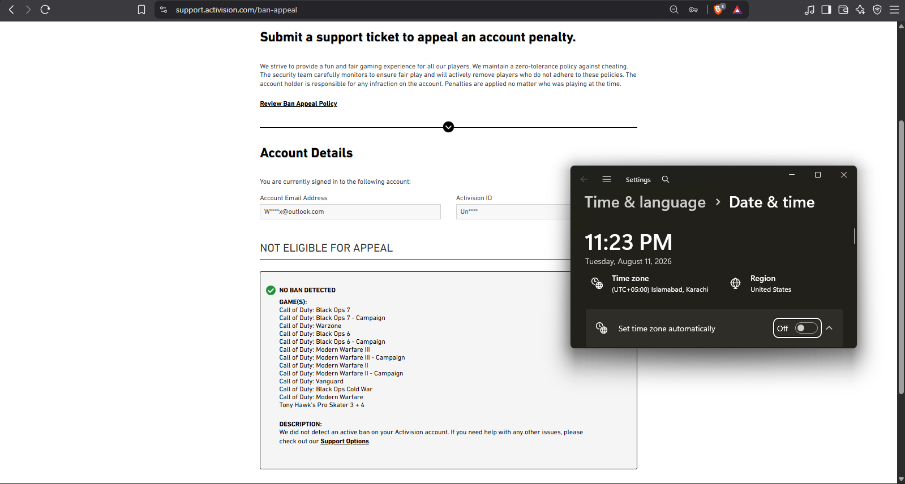This screenshot has width=905, height=484.
Task: Close the Settings window
Action: pos(844,175)
